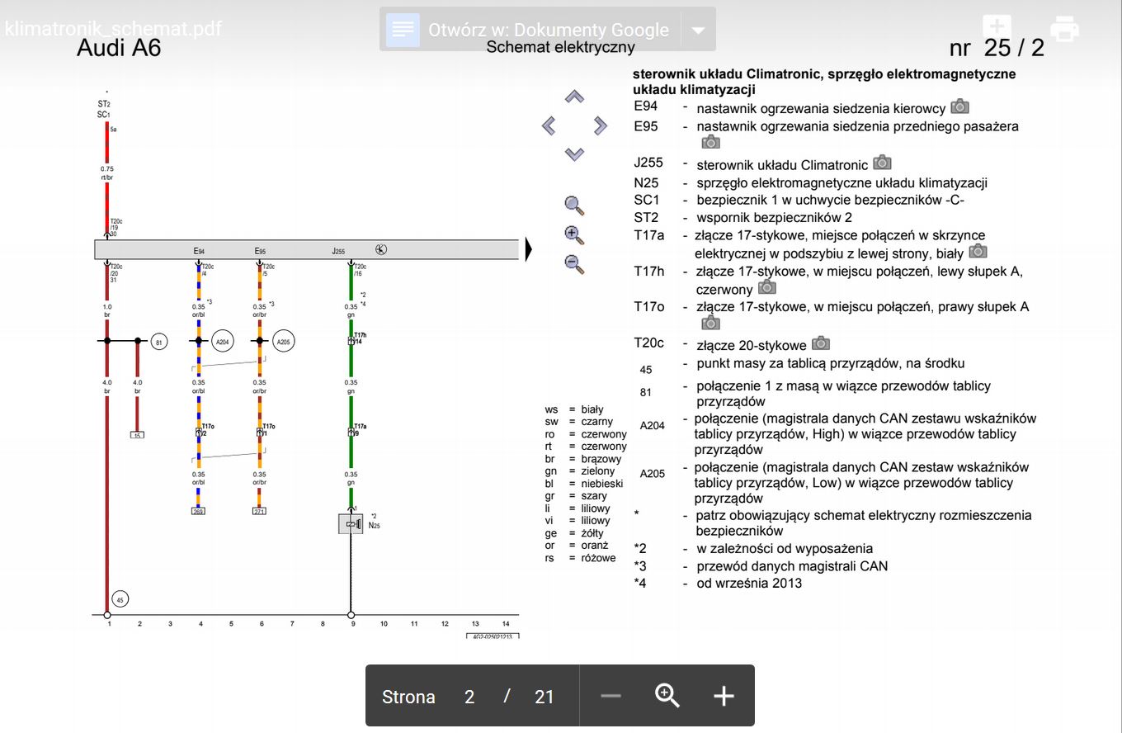The width and height of the screenshot is (1122, 733).
Task: Click legend entry 'ST2' wspornik bezpieczników 2
Action: [743, 218]
